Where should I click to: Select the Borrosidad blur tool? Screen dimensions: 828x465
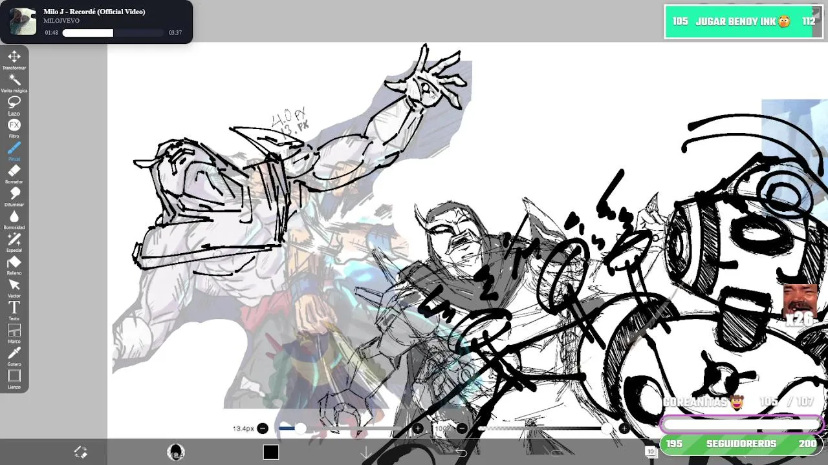(x=14, y=220)
